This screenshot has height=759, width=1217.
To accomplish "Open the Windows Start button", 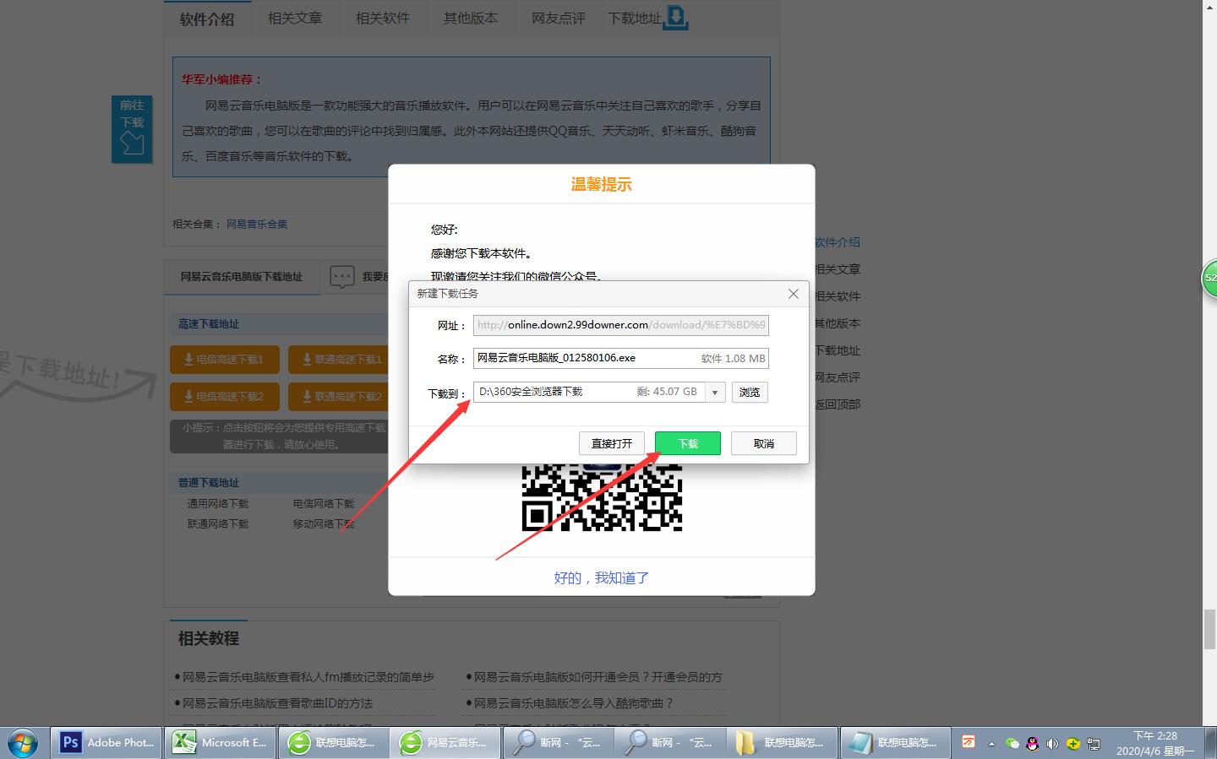I will click(23, 743).
